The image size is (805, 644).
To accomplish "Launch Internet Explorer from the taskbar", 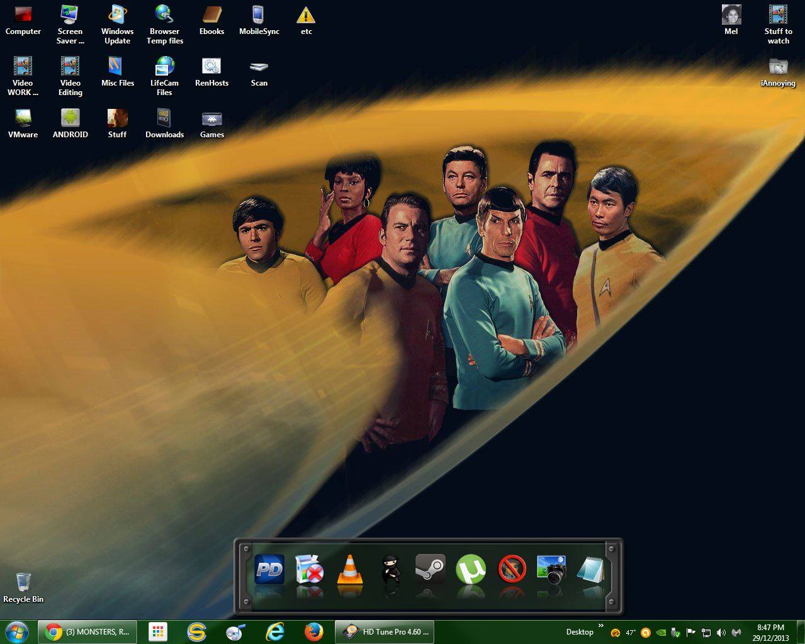I will pos(275,632).
